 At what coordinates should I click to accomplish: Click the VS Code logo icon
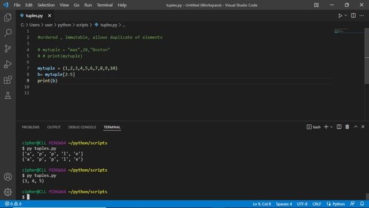6,5
